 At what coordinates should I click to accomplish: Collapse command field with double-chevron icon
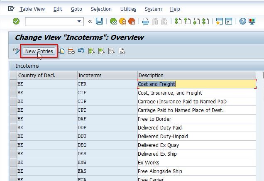[x=90, y=22]
